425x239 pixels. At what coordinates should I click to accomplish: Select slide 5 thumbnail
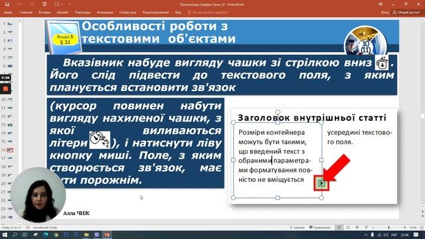tap(10, 58)
